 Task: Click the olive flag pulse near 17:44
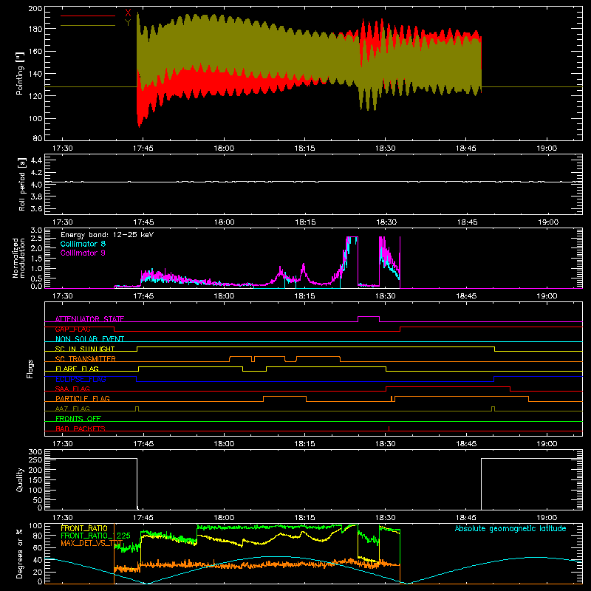tap(137, 409)
